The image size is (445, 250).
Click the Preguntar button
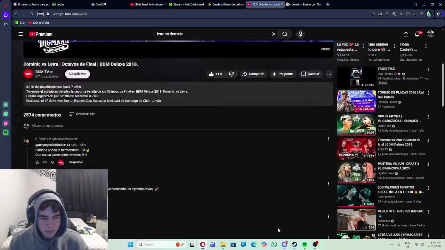[282, 74]
